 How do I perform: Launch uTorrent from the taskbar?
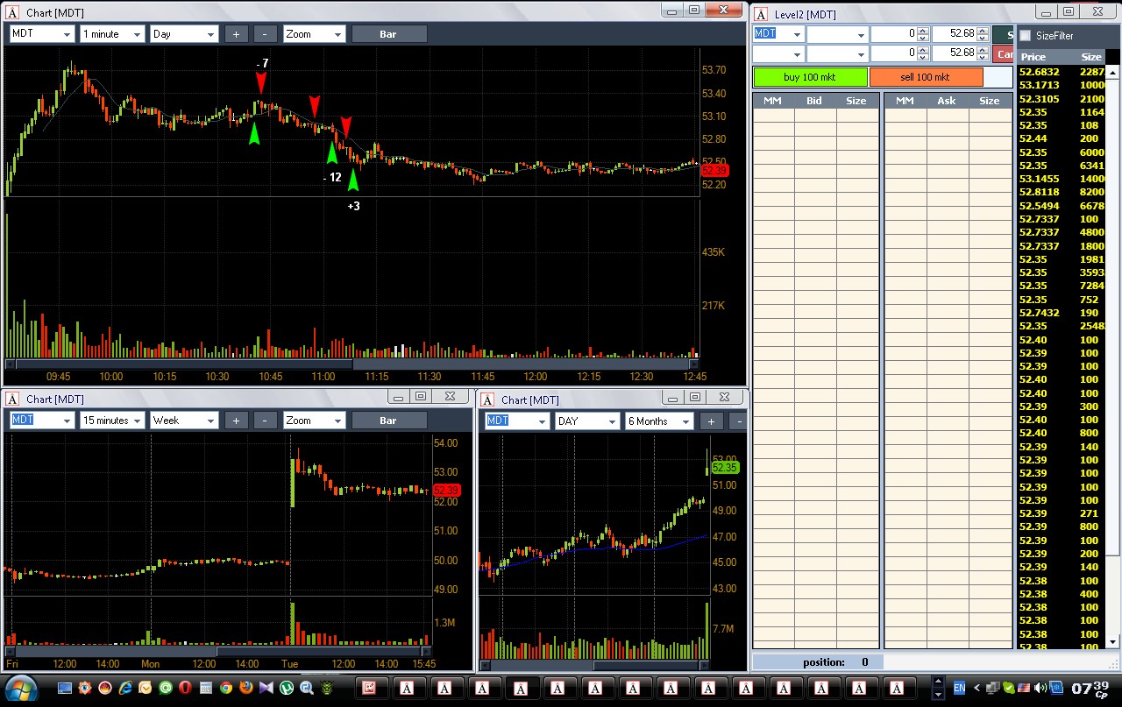click(x=287, y=688)
